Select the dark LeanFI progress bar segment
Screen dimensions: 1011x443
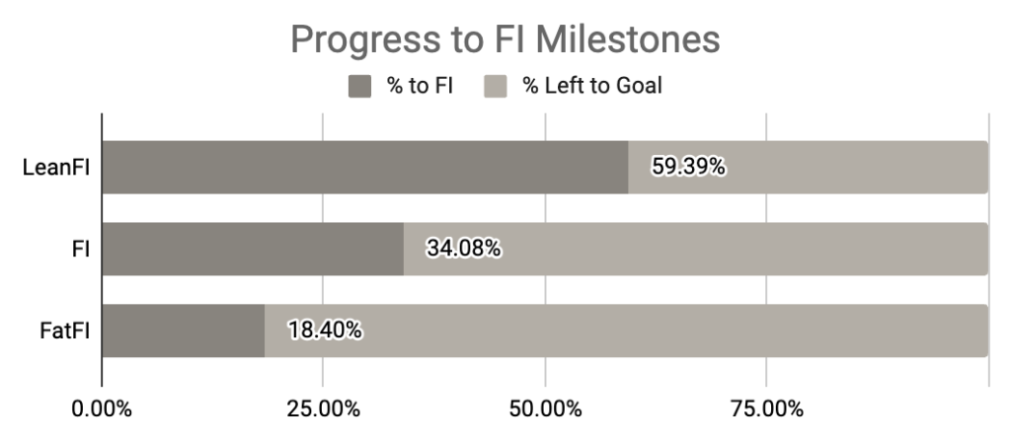pos(364,167)
